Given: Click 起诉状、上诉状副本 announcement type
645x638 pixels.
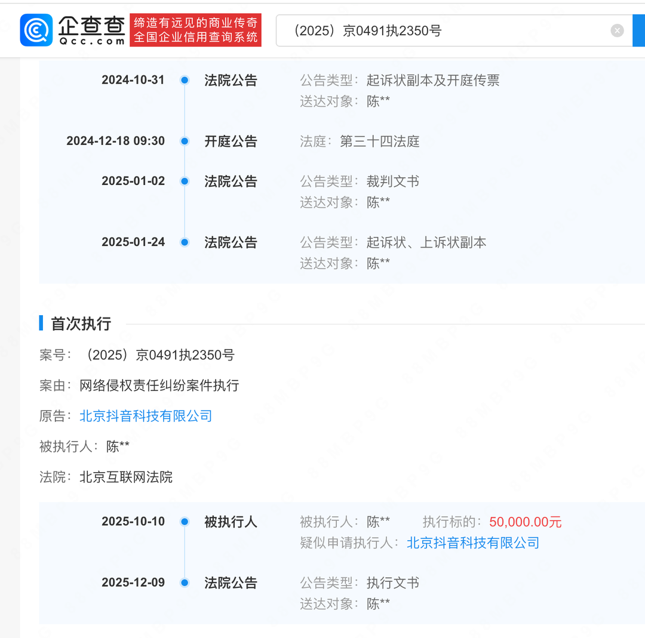Looking at the screenshot, I should (x=426, y=242).
